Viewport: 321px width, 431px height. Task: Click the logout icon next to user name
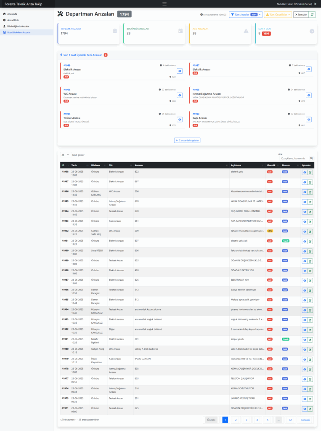point(315,4)
